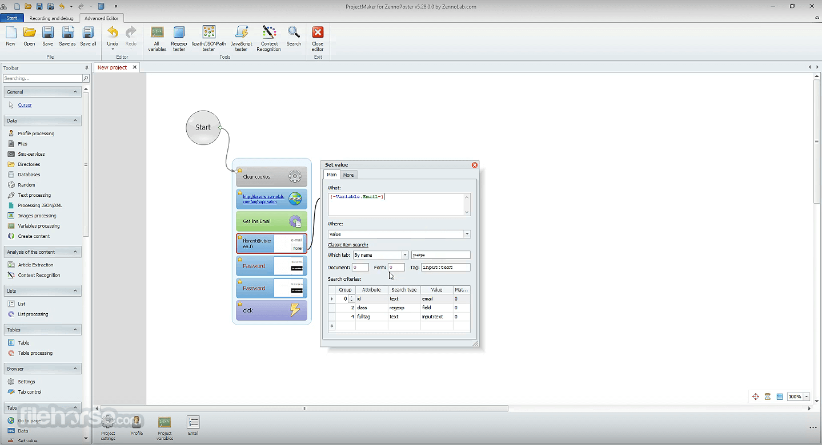Open the Xpath/JSONPath tester
The image size is (822, 445).
(208, 38)
